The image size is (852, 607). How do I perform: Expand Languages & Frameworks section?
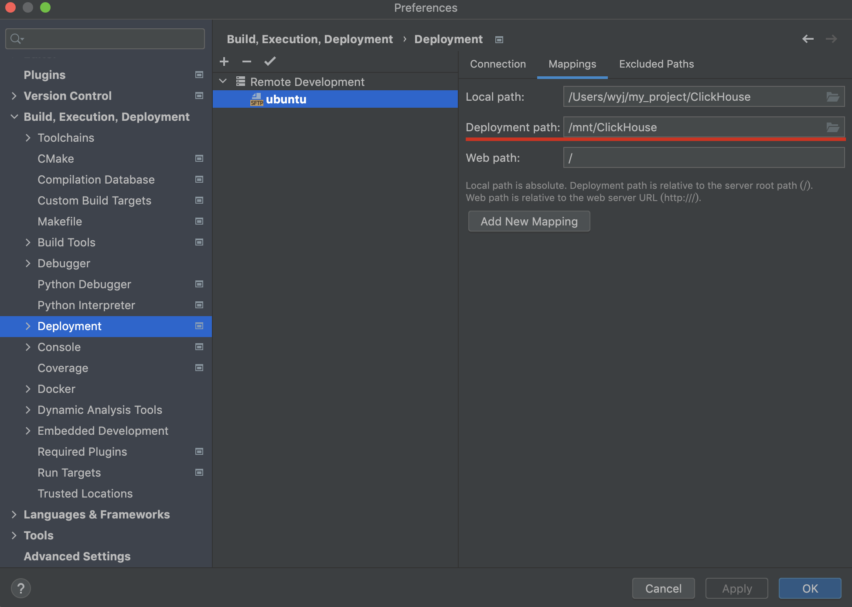(x=14, y=515)
